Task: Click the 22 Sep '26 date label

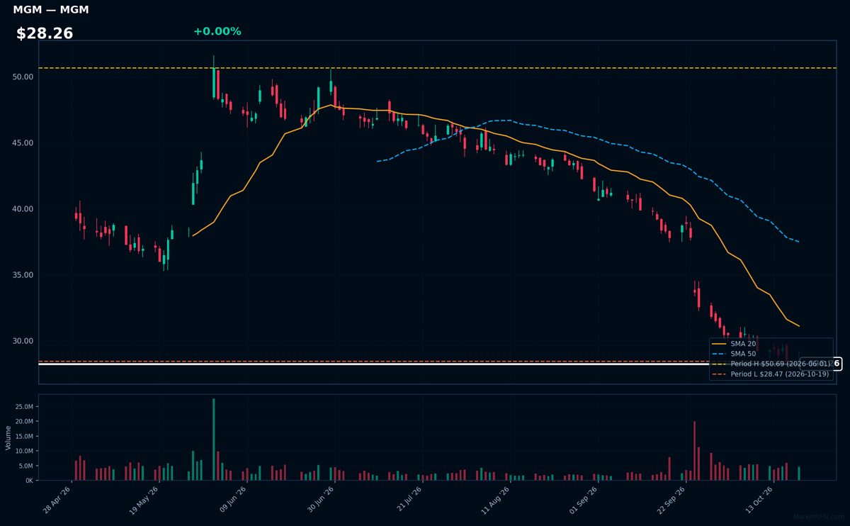Action: [670, 500]
